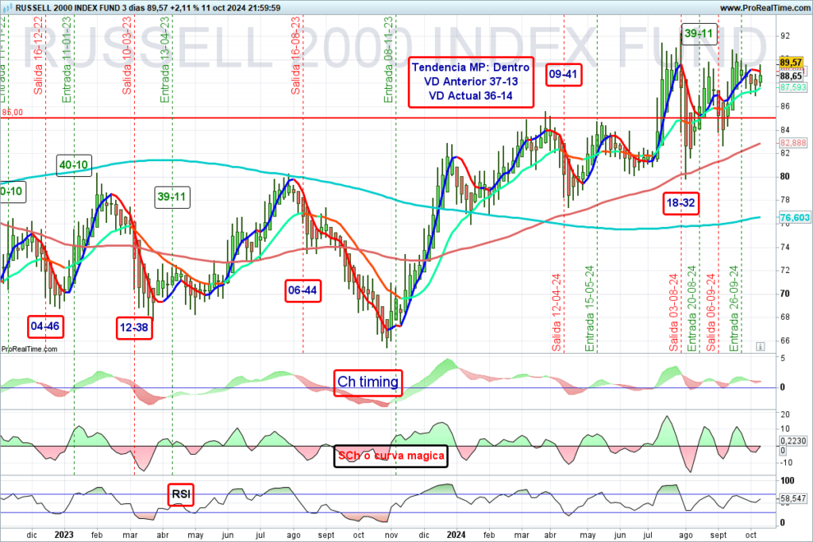Open the info icon at the price chart corner
Image resolution: width=813 pixels, height=542 pixels.
(760, 346)
